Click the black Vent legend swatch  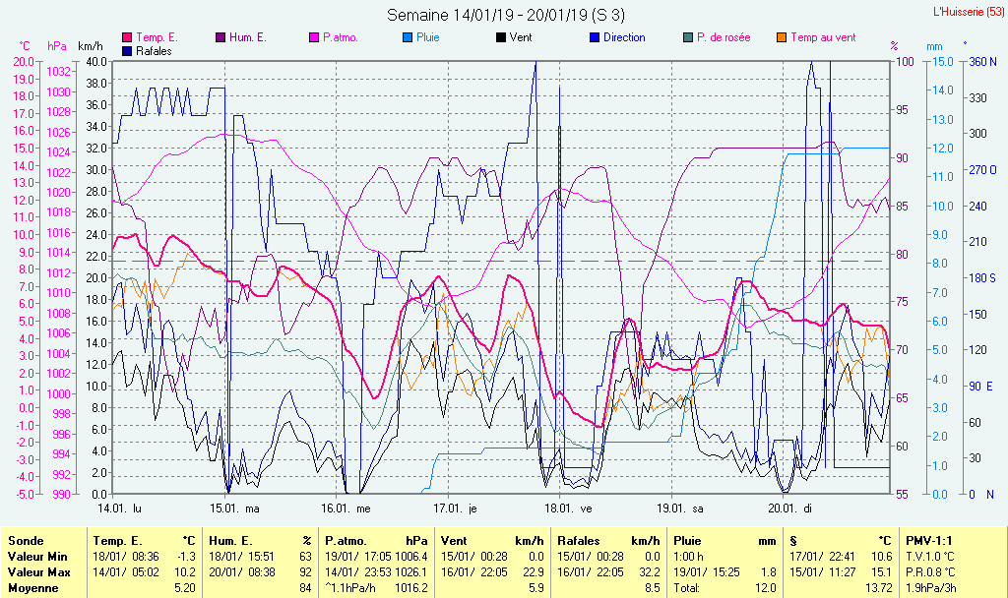click(x=501, y=38)
